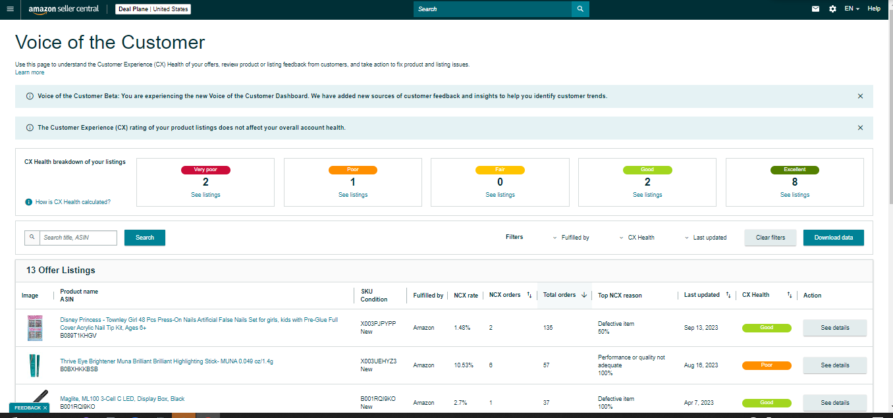Open How is CX Health calculated link

pyautogui.click(x=73, y=202)
